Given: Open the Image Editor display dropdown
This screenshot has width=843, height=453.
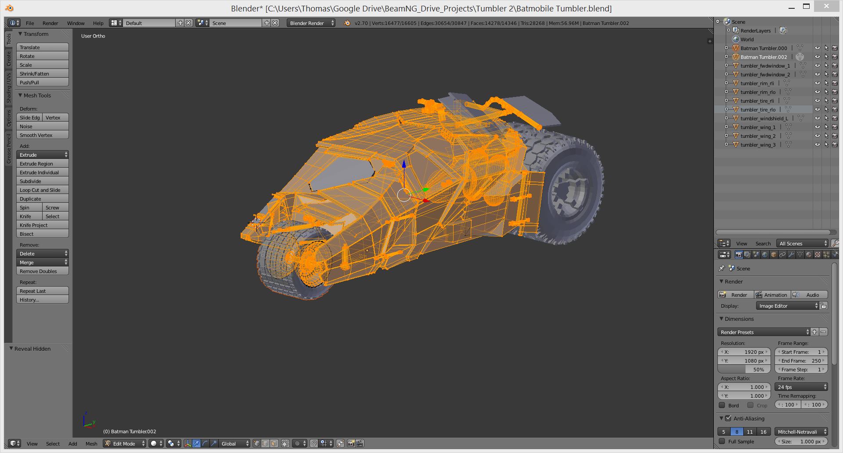Looking at the screenshot, I should (788, 306).
